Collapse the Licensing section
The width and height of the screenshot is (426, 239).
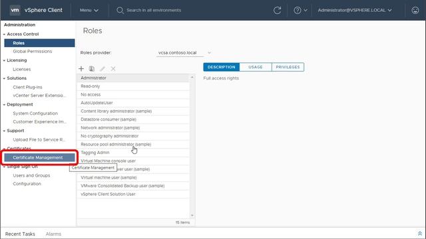4,60
